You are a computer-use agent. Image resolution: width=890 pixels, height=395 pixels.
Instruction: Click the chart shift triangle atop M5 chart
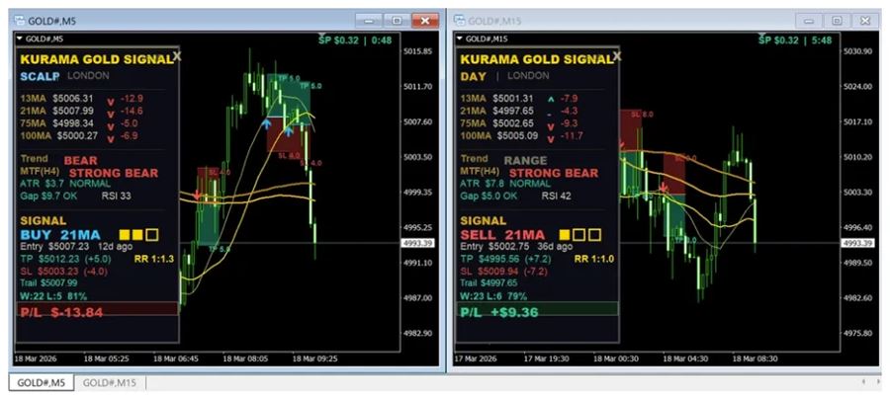[x=321, y=36]
